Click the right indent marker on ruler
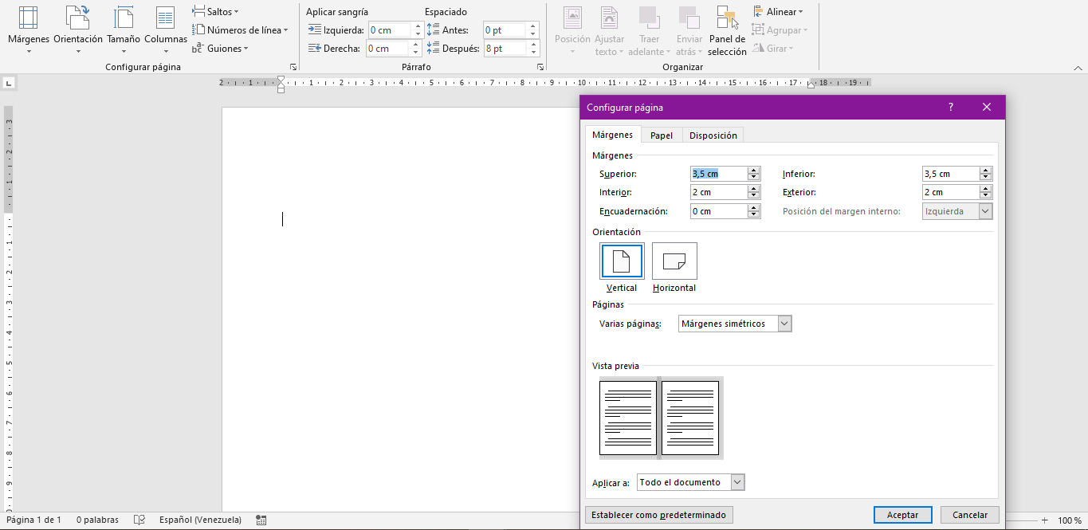The image size is (1088, 530). coord(811,84)
